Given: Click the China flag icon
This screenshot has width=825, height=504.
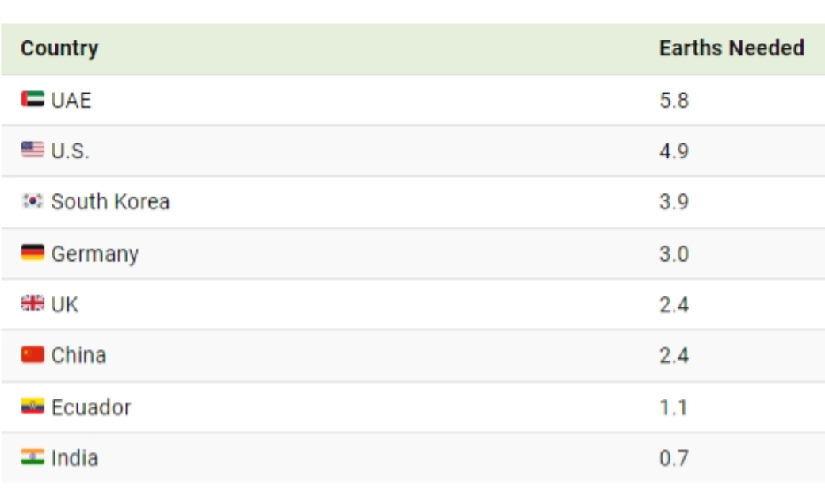Looking at the screenshot, I should coord(32,354).
